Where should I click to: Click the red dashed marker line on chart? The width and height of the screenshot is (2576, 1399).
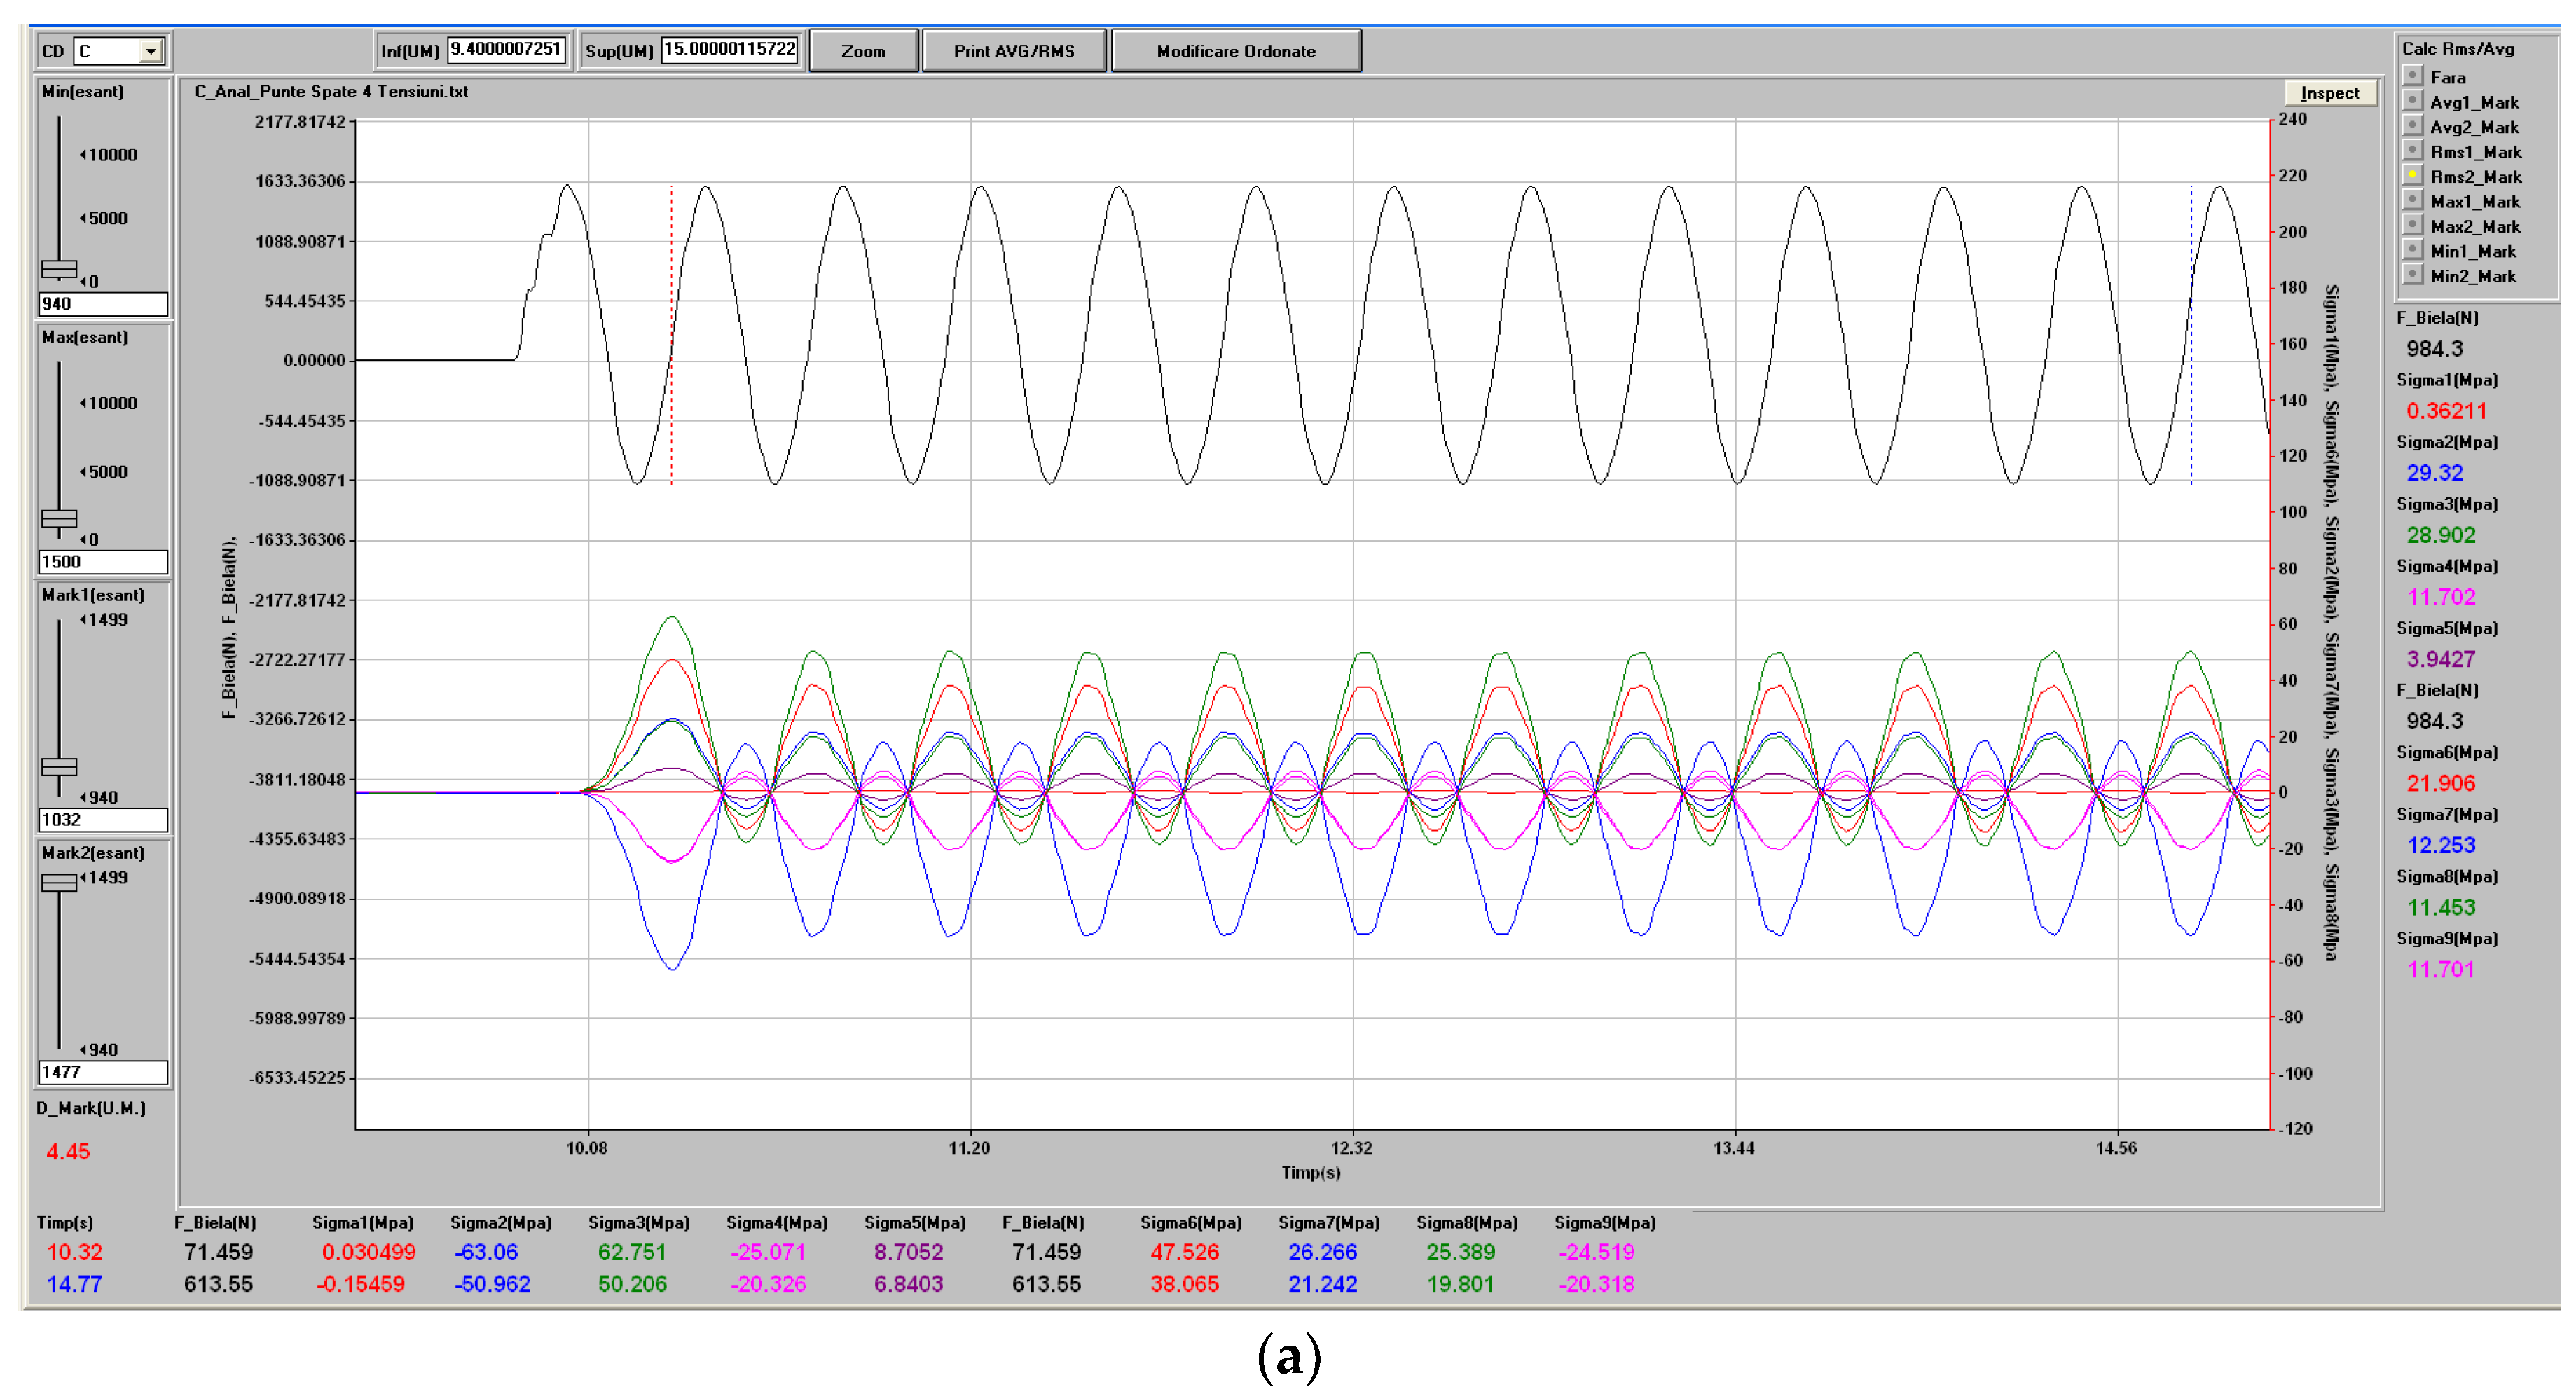671,335
